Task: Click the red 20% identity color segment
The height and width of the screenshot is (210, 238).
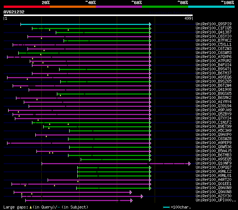Action: pos(27,7)
